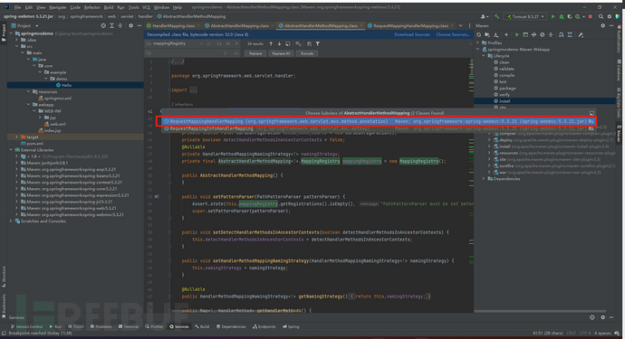Expand the Profiles node in Maven
Screen dimensions: 625x339
[x=478, y=42]
